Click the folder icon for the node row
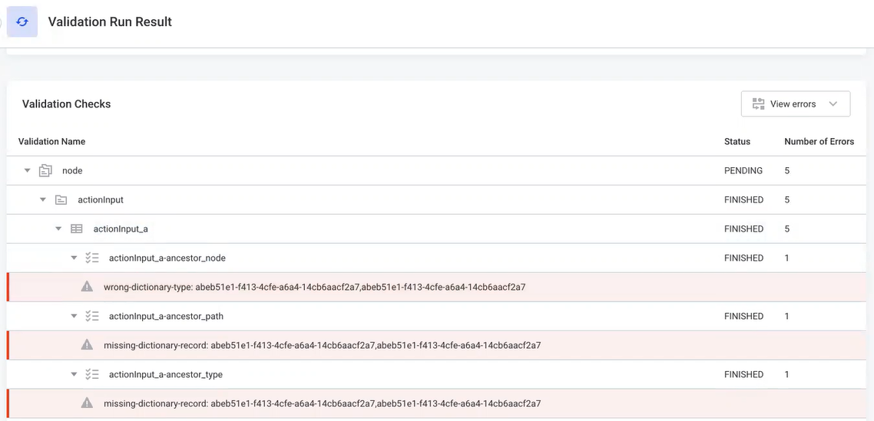This screenshot has width=874, height=421. (45, 171)
